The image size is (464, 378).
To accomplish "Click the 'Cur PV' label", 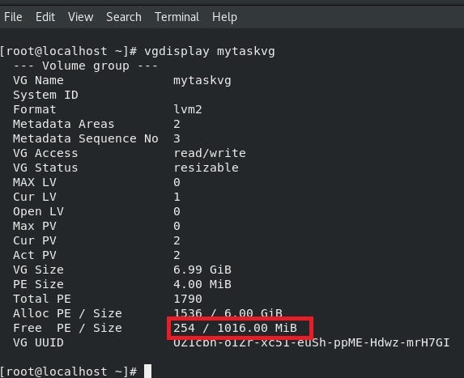I will point(35,240).
